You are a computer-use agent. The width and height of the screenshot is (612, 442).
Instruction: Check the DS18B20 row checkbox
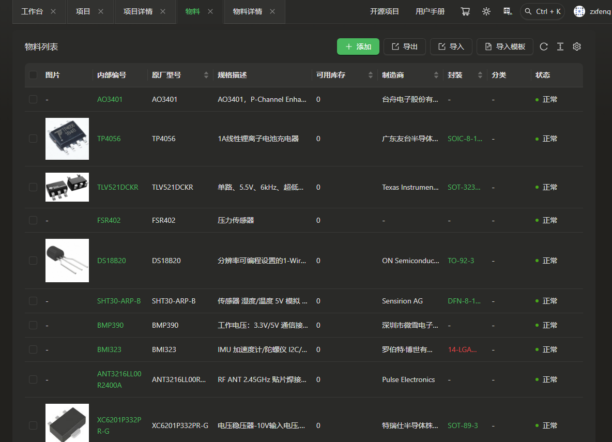(33, 261)
